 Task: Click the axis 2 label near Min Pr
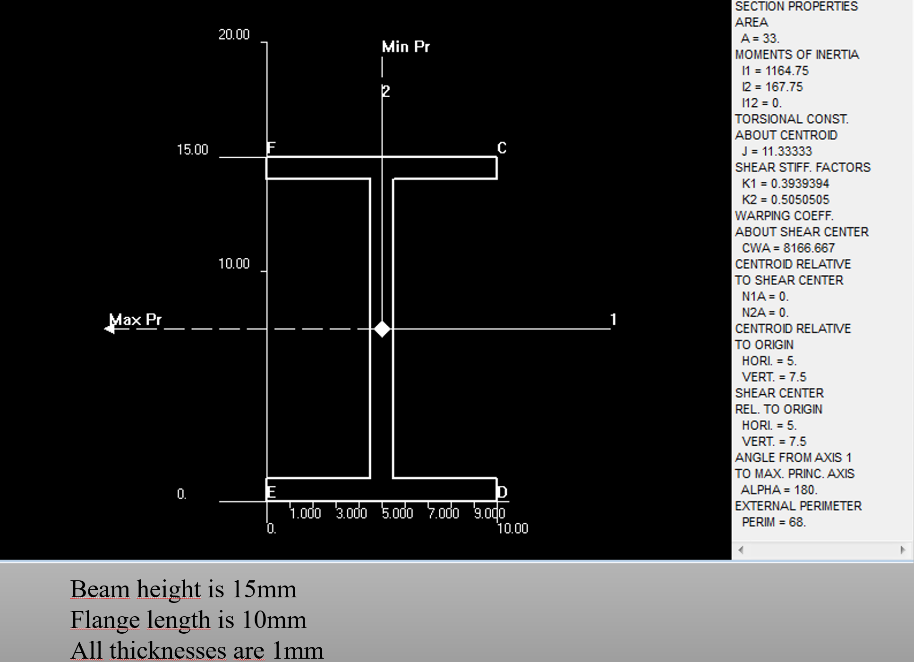[x=386, y=91]
